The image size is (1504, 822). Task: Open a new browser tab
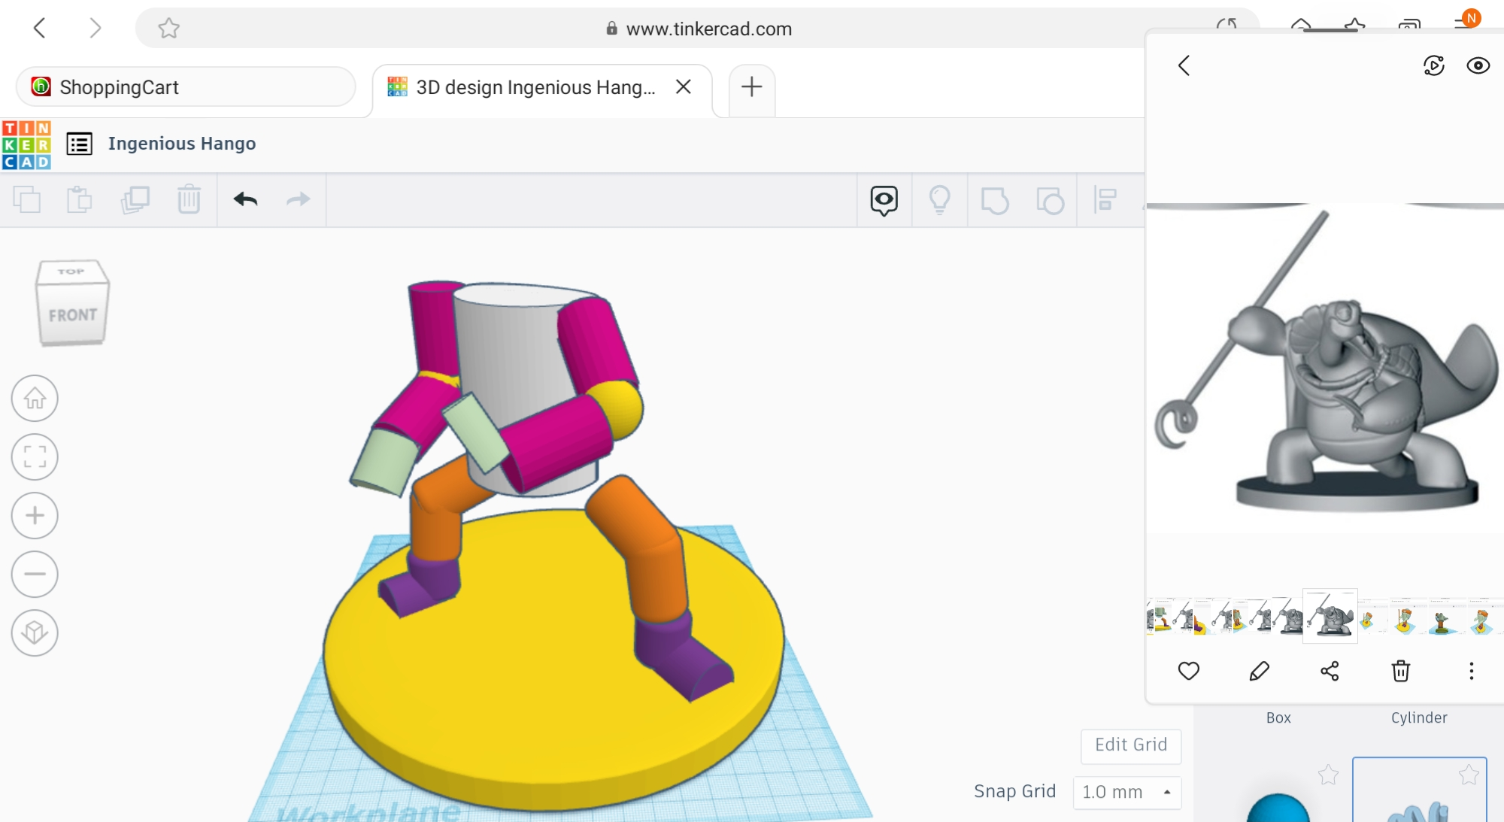(751, 87)
